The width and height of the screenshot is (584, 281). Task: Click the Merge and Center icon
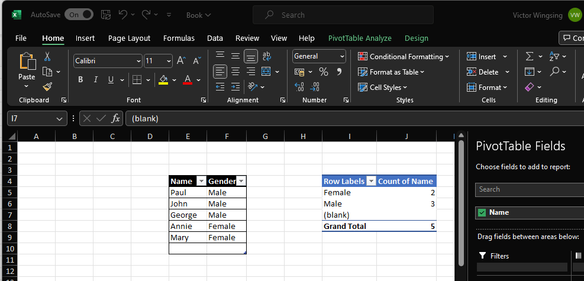(x=266, y=72)
